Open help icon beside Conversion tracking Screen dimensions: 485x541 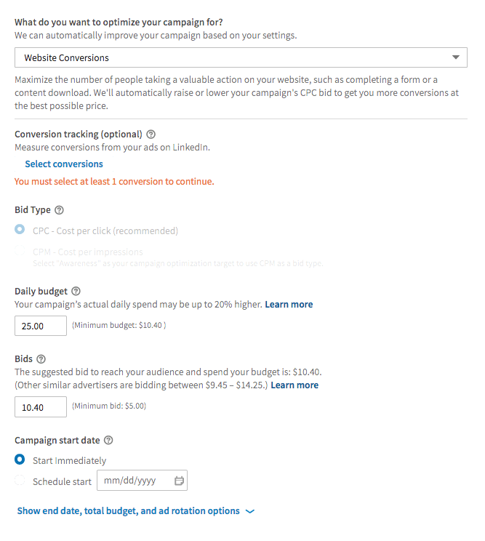pyautogui.click(x=151, y=135)
